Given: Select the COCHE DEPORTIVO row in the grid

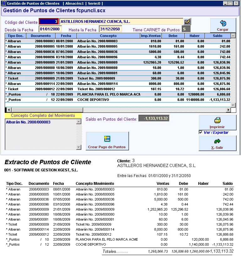Looking at the screenshot, I should tap(108, 100).
